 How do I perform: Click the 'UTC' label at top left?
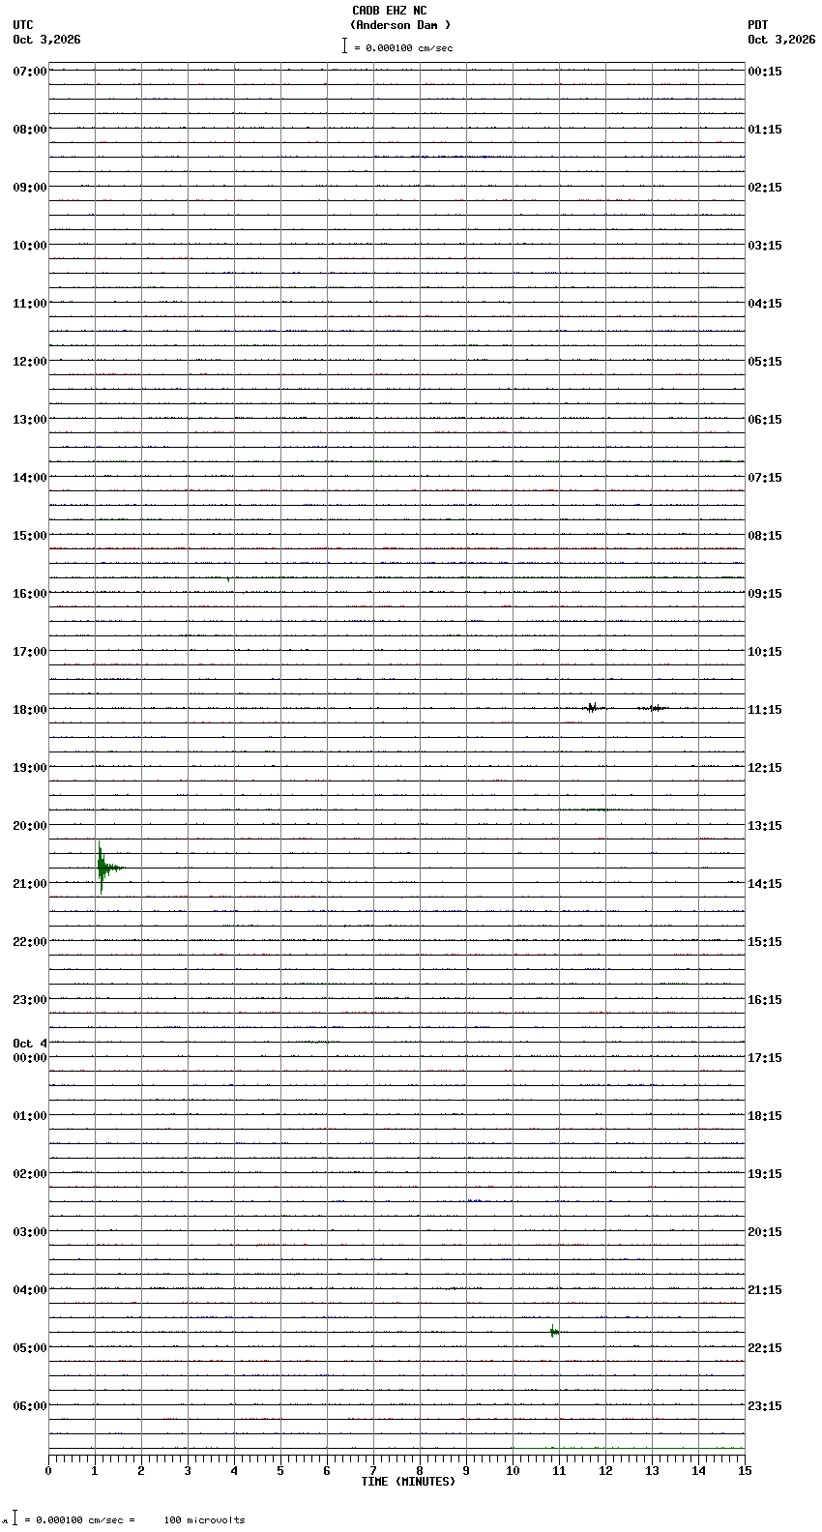click(x=23, y=25)
